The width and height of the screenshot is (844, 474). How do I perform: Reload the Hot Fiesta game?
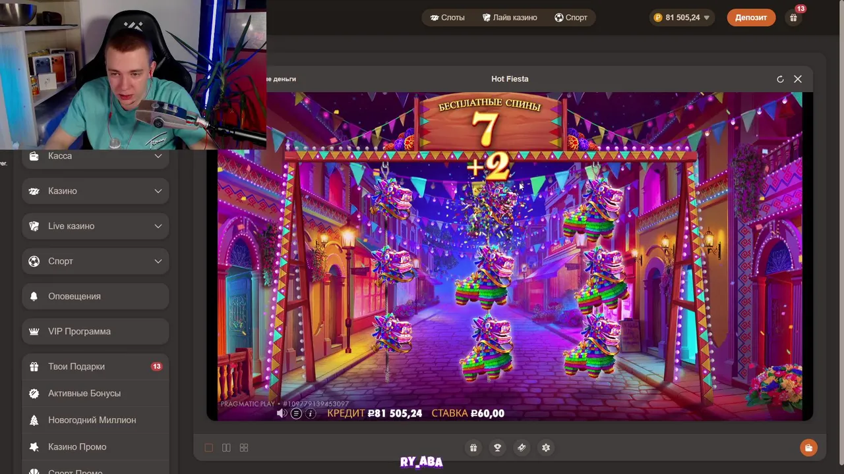tap(780, 79)
